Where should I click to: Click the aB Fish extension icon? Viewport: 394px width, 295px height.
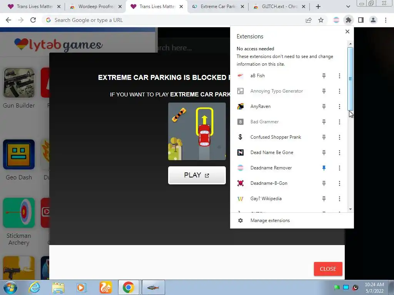[240, 76]
